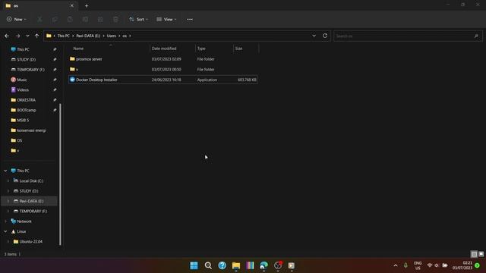Expand the Network tree node
This screenshot has width=486, height=273.
pyautogui.click(x=5, y=221)
